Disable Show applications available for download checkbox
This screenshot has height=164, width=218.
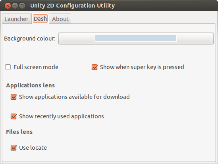pyautogui.click(x=14, y=97)
